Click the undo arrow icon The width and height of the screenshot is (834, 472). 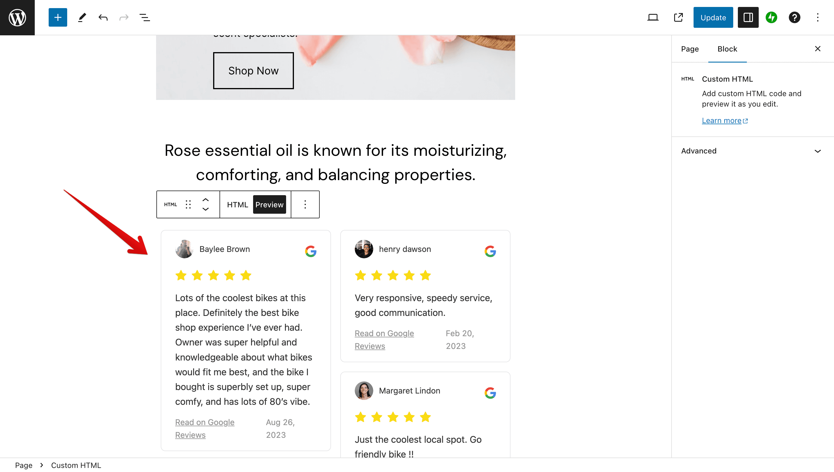103,17
